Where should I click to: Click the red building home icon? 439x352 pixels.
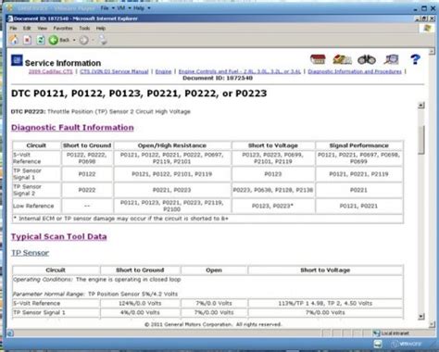coord(318,59)
